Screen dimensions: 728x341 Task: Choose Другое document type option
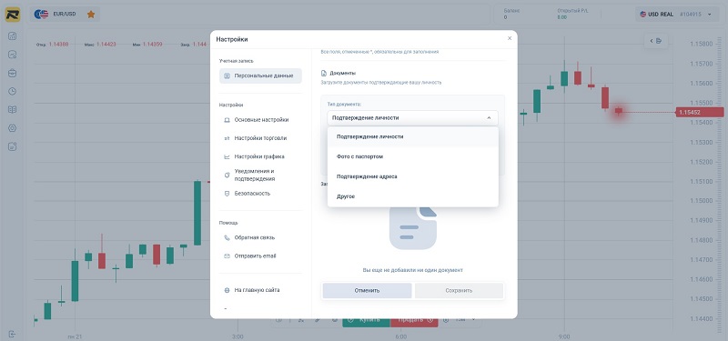tap(413, 196)
